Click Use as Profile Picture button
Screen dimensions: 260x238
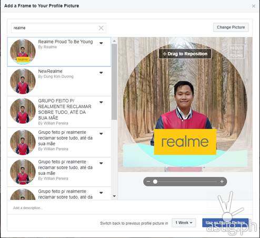225,223
